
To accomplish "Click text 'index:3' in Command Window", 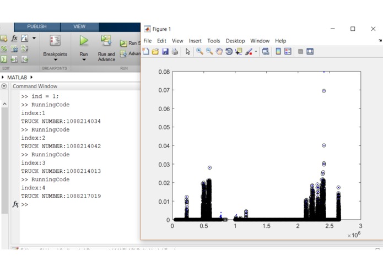I will [33, 163].
